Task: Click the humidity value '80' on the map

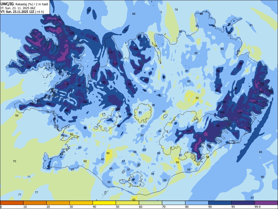Action: pyautogui.click(x=180, y=155)
